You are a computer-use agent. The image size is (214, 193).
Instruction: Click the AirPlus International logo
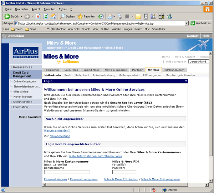pyautogui.click(x=26, y=53)
